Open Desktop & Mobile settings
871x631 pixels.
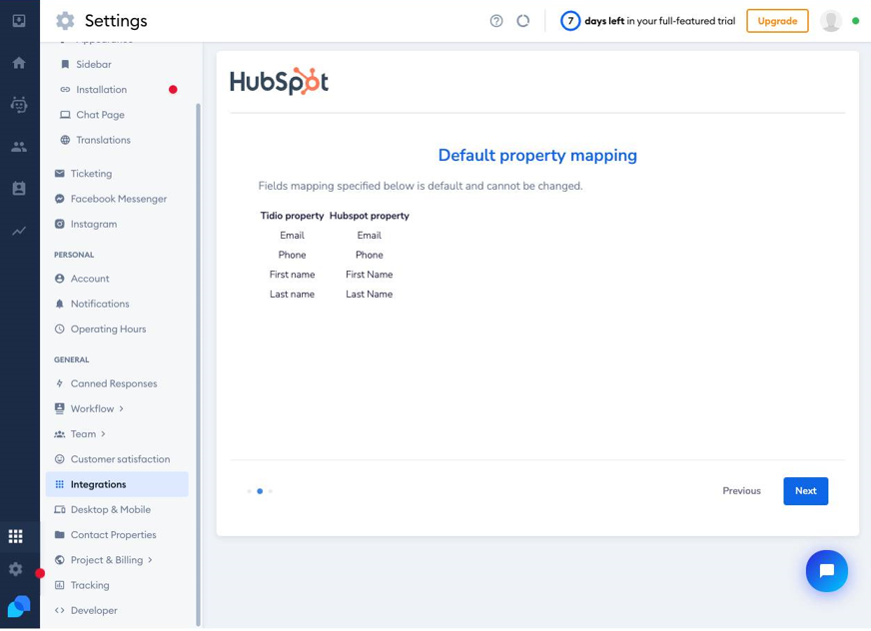tap(110, 510)
